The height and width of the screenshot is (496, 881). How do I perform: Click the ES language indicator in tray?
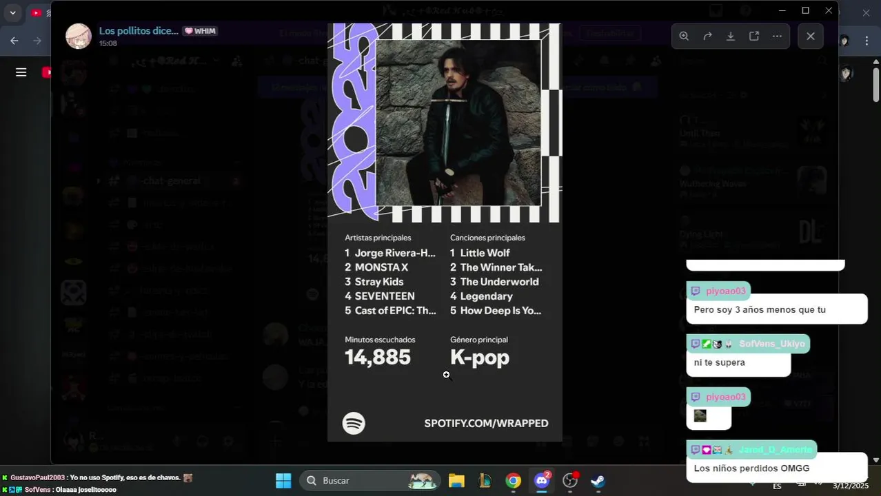click(x=777, y=486)
